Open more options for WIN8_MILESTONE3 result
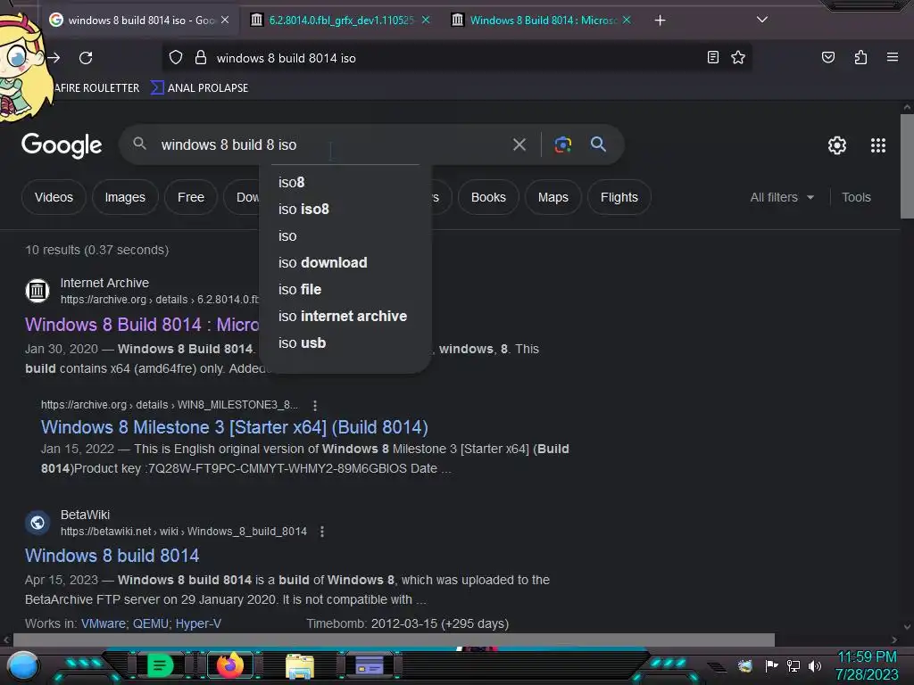Image resolution: width=914 pixels, height=685 pixels. click(x=315, y=405)
